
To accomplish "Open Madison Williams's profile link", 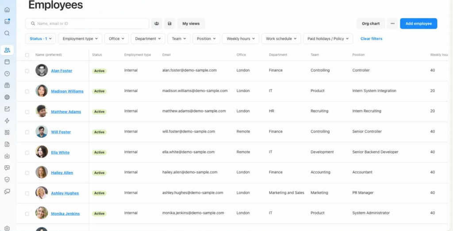I will coord(67,91).
